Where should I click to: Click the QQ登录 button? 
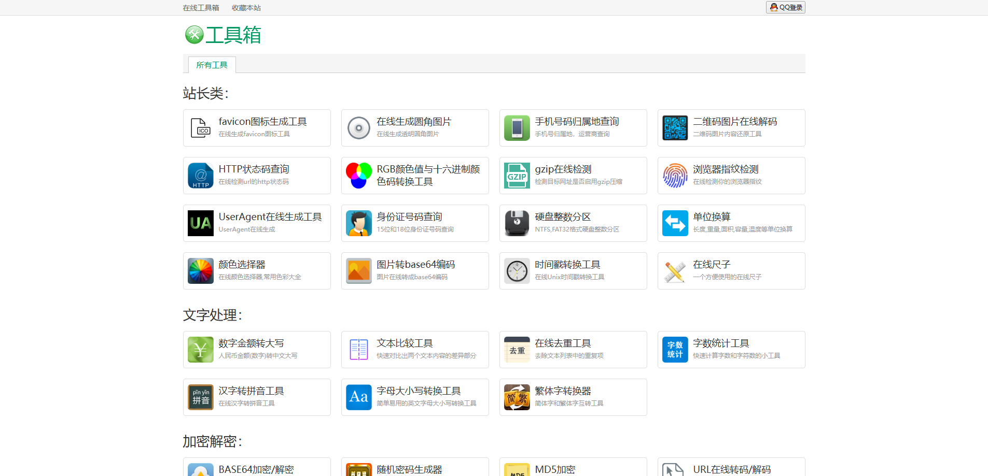pyautogui.click(x=785, y=7)
